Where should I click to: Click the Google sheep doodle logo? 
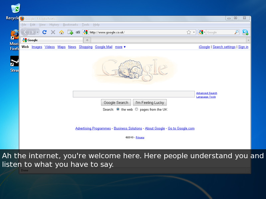pyautogui.click(x=135, y=70)
